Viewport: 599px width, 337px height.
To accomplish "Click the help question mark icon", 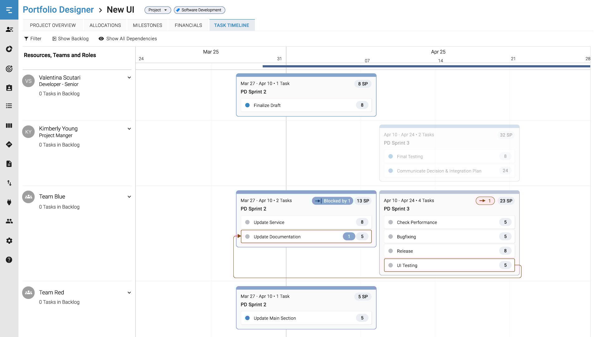I will [x=9, y=260].
